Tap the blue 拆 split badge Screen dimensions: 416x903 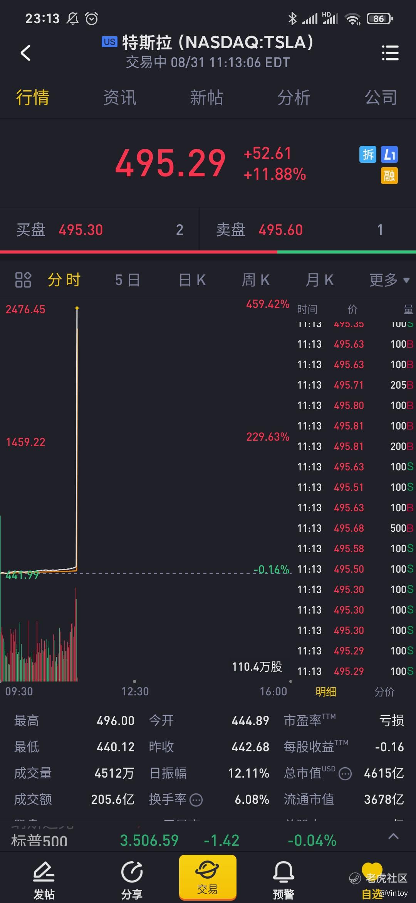(368, 154)
